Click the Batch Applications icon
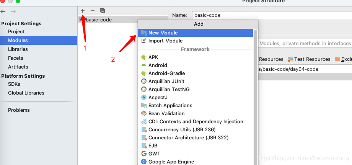 pyautogui.click(x=144, y=106)
